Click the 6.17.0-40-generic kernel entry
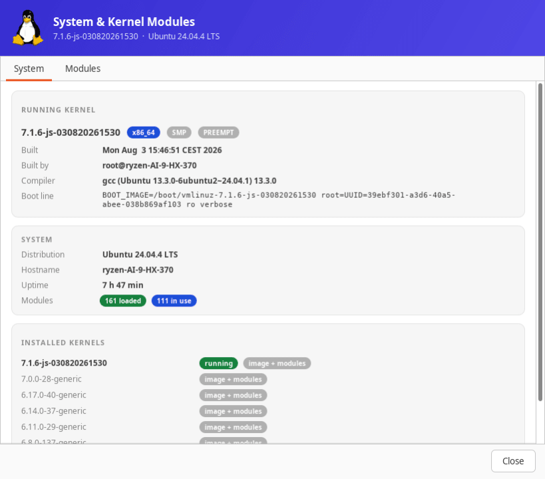Viewport: 545px width, 479px height. [53, 395]
